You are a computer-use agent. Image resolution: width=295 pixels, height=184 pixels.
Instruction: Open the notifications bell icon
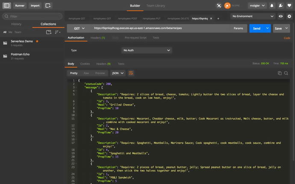click(271, 6)
